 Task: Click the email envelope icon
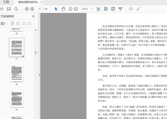[x=9, y=9]
